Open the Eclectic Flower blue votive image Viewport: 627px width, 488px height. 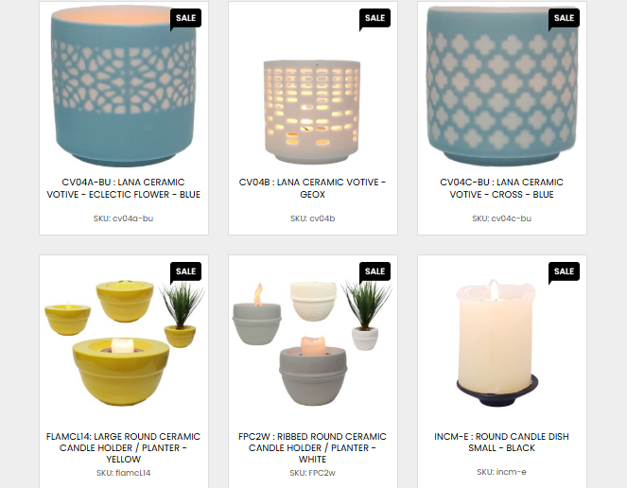tap(124, 86)
